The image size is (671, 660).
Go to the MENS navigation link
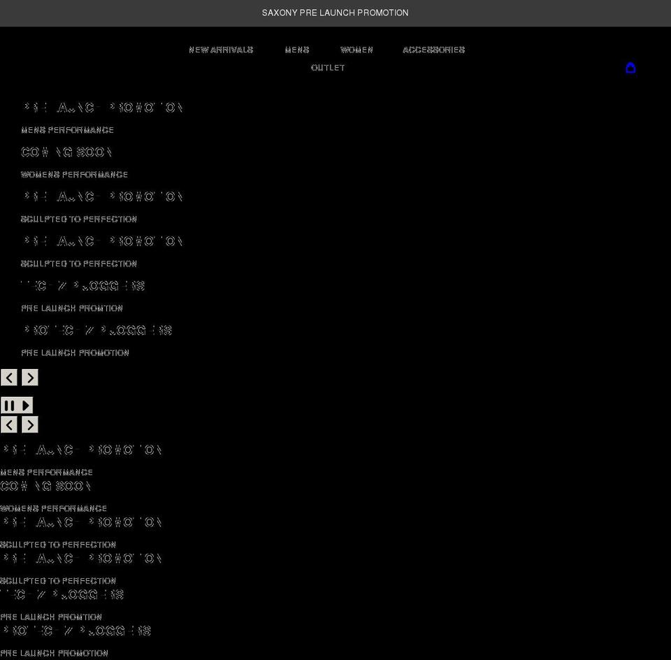point(297,50)
